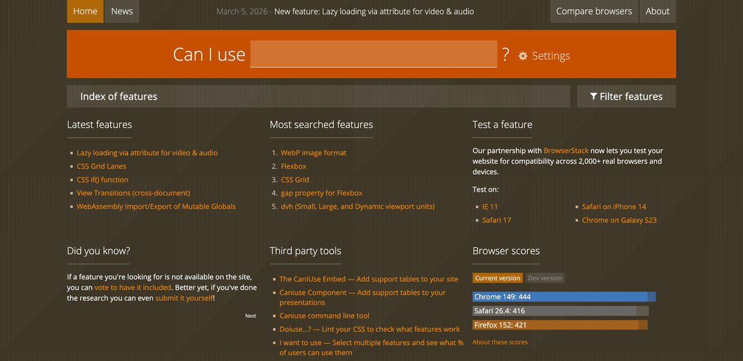Click the March 5, 2026 date text
Viewport: 743px width, 361px height.
pyautogui.click(x=242, y=11)
